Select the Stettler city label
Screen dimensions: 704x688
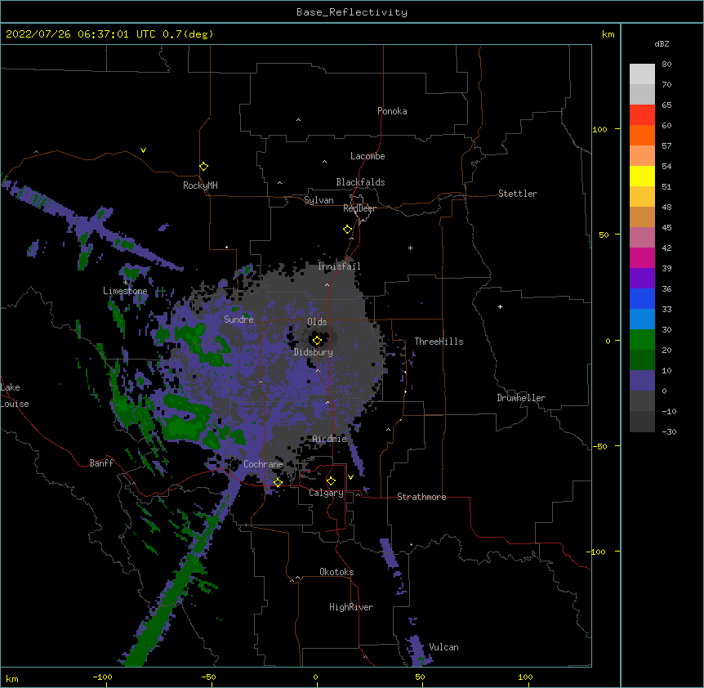click(518, 194)
